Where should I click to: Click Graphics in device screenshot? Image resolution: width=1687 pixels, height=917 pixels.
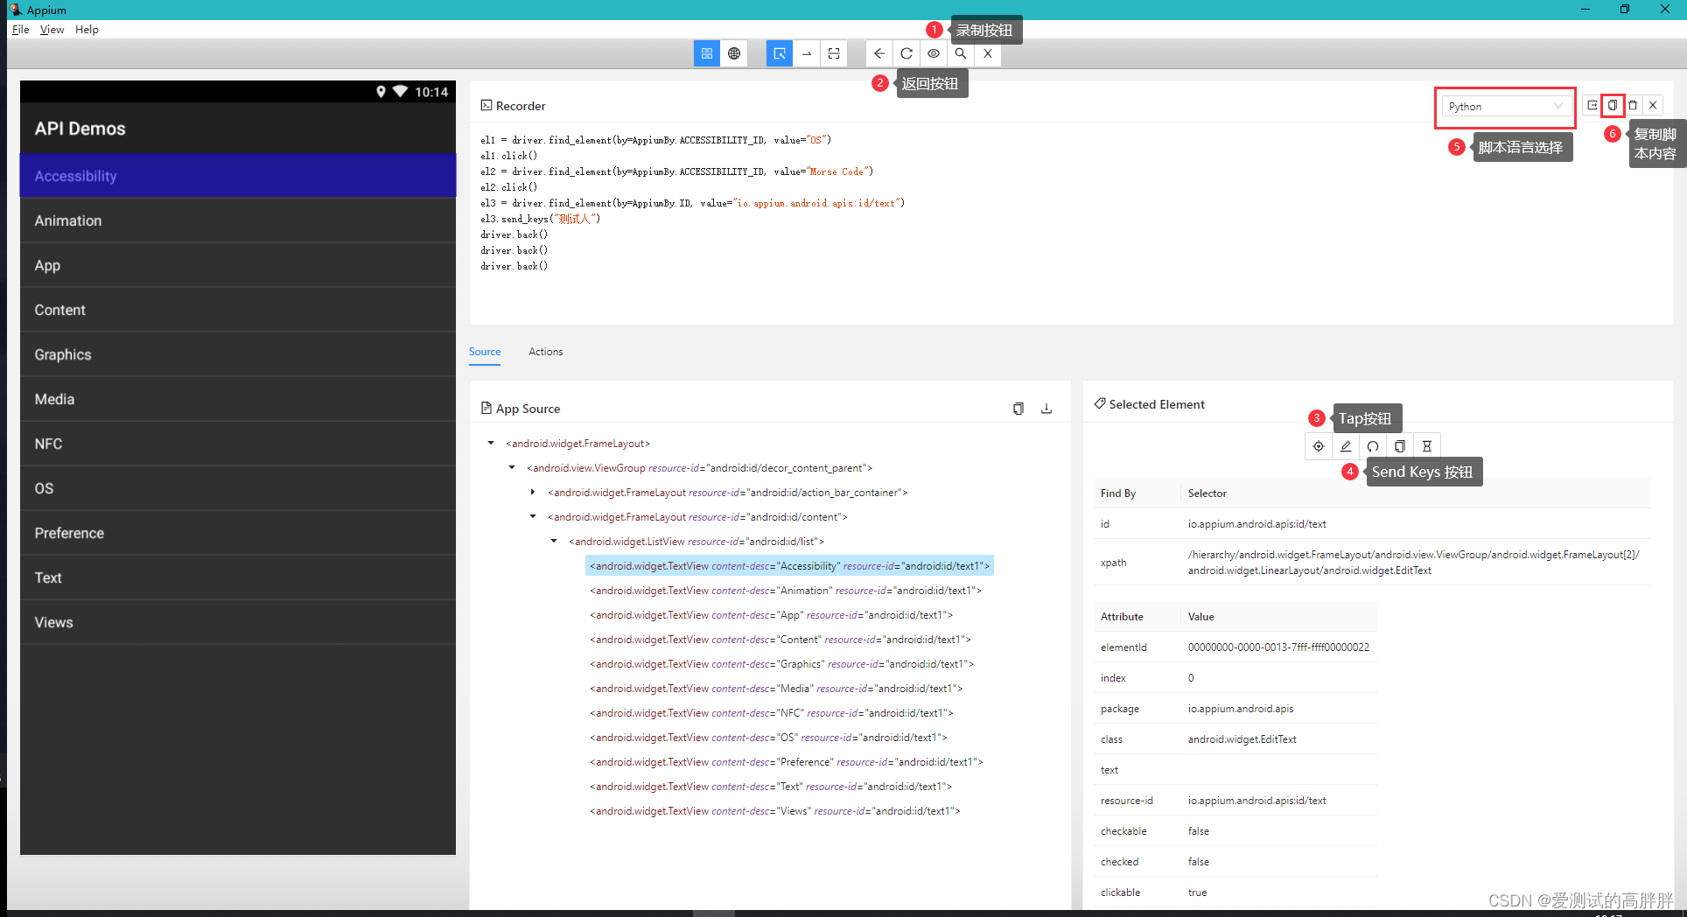[238, 354]
